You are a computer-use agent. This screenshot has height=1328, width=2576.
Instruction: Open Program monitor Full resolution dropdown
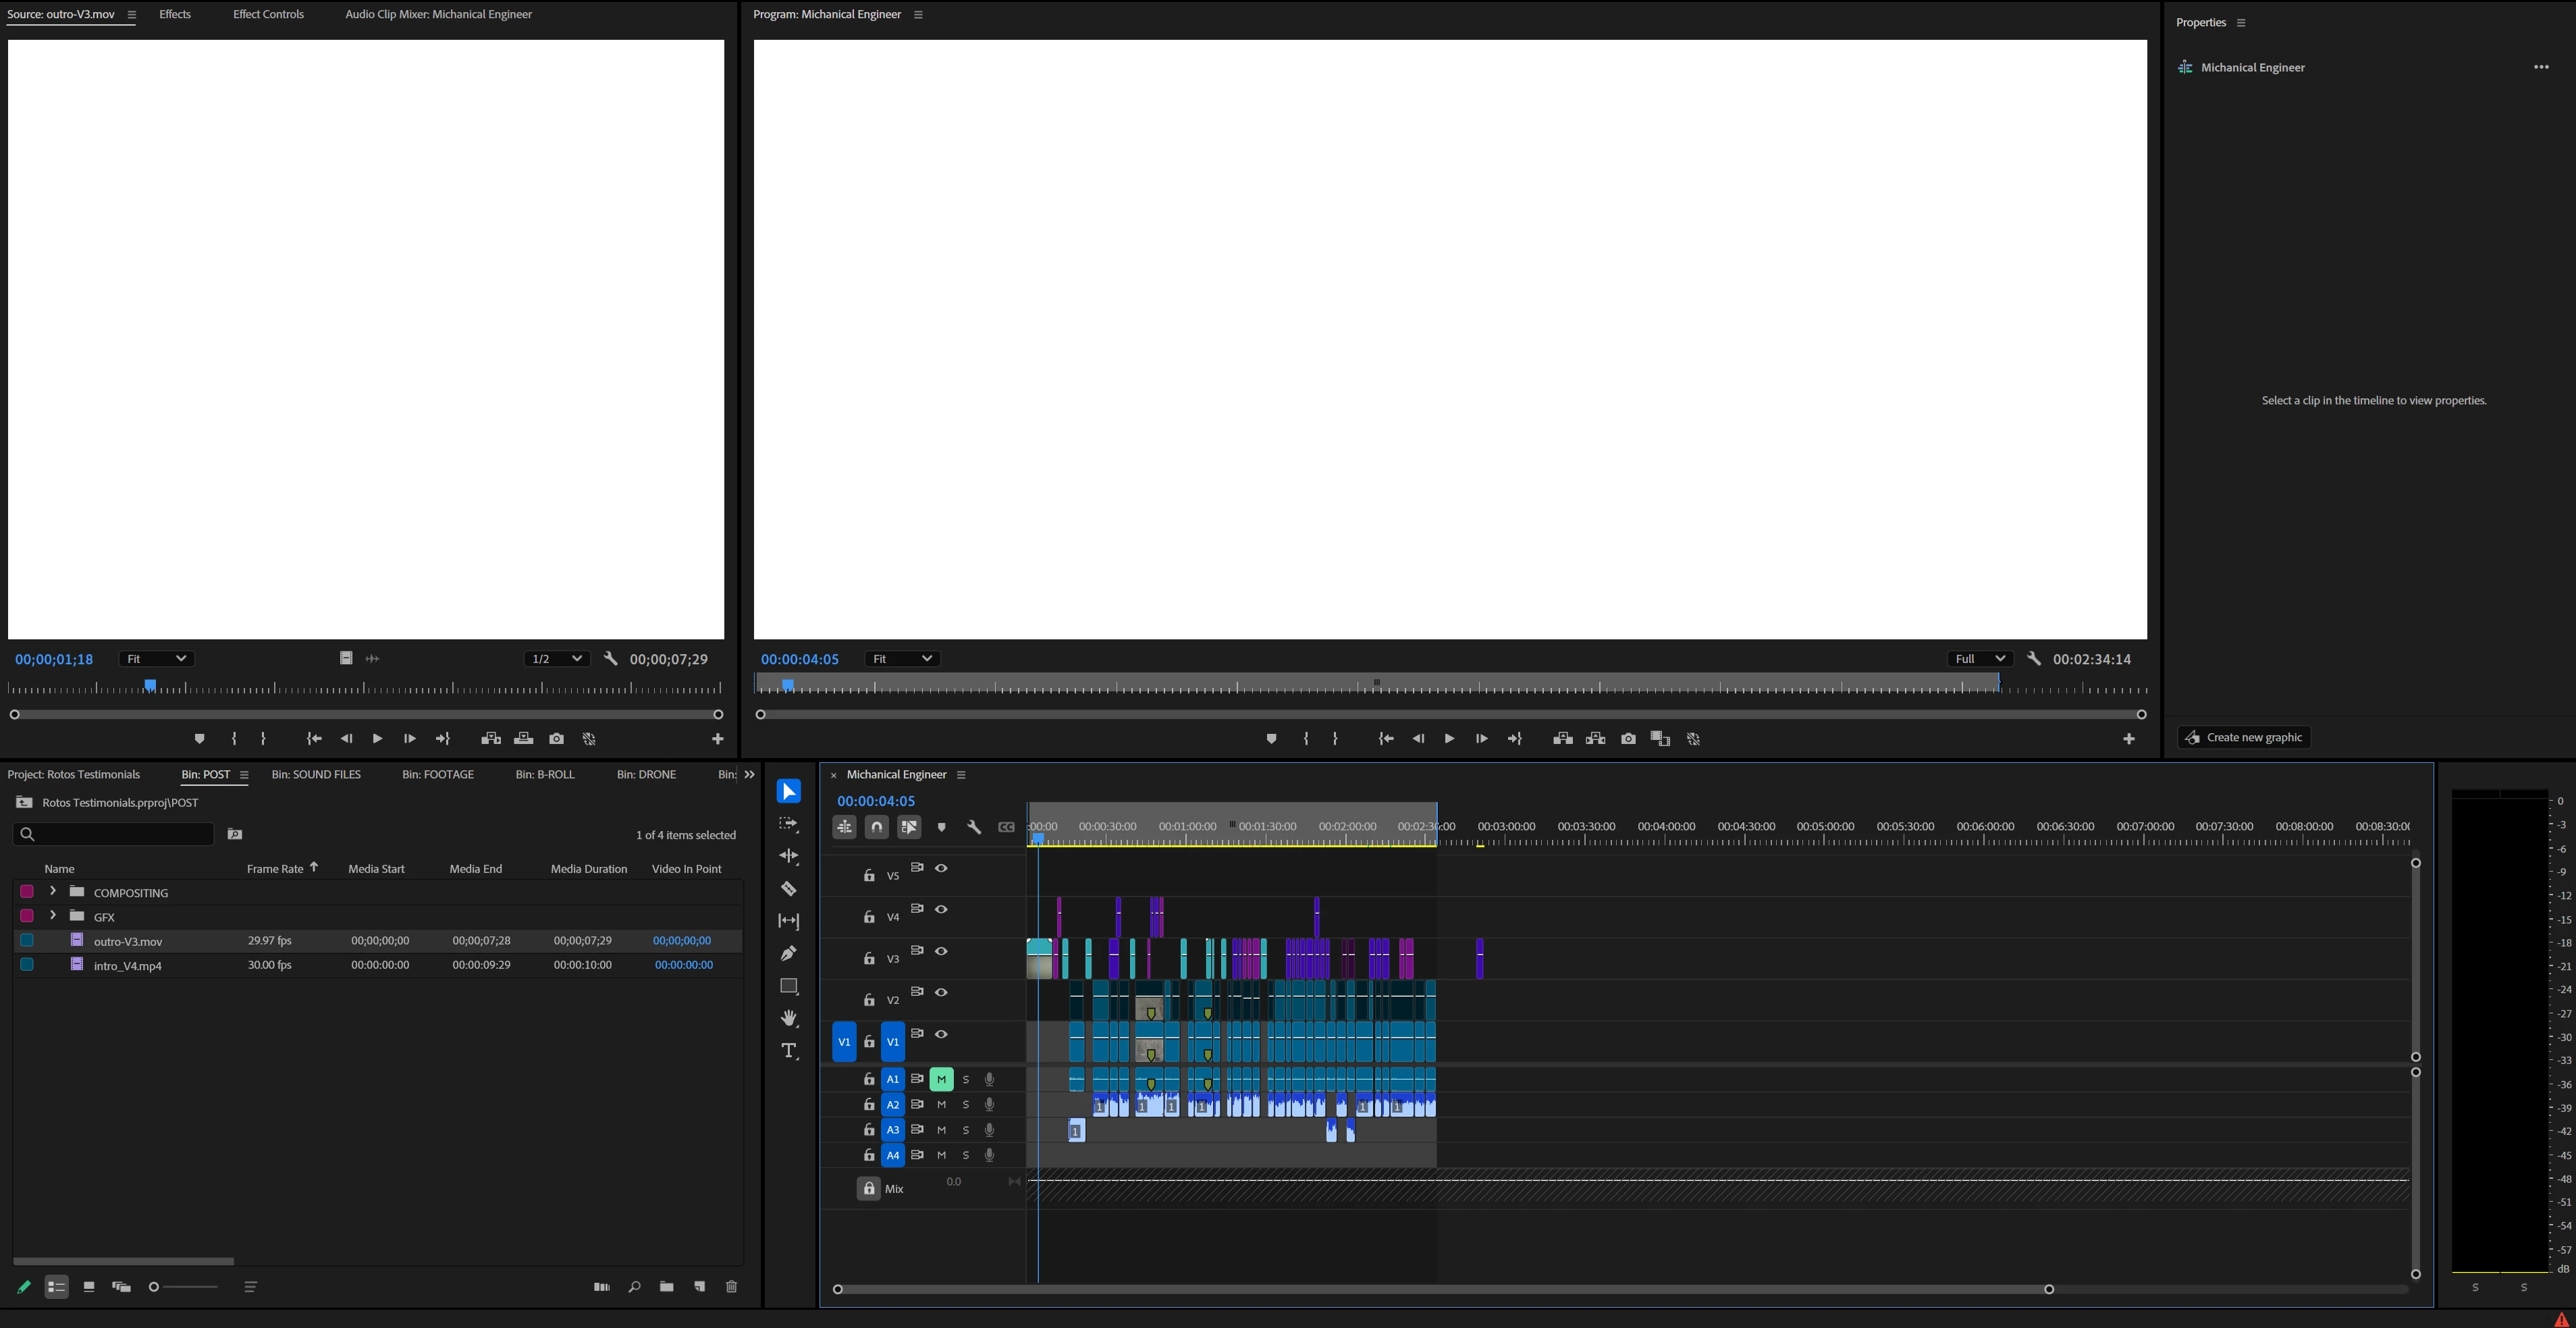click(x=1979, y=659)
